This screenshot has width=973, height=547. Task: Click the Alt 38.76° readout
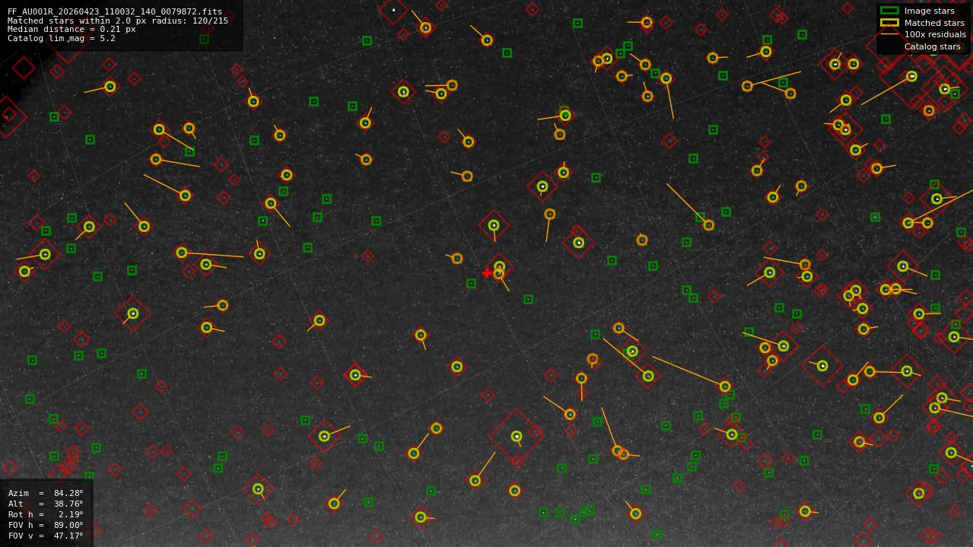pos(46,504)
